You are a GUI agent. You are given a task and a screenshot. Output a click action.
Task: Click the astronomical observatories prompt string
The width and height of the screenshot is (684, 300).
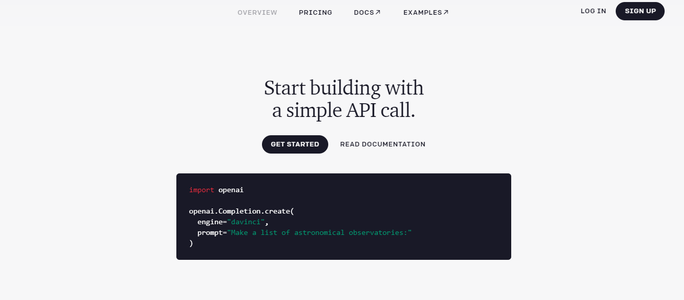click(319, 232)
